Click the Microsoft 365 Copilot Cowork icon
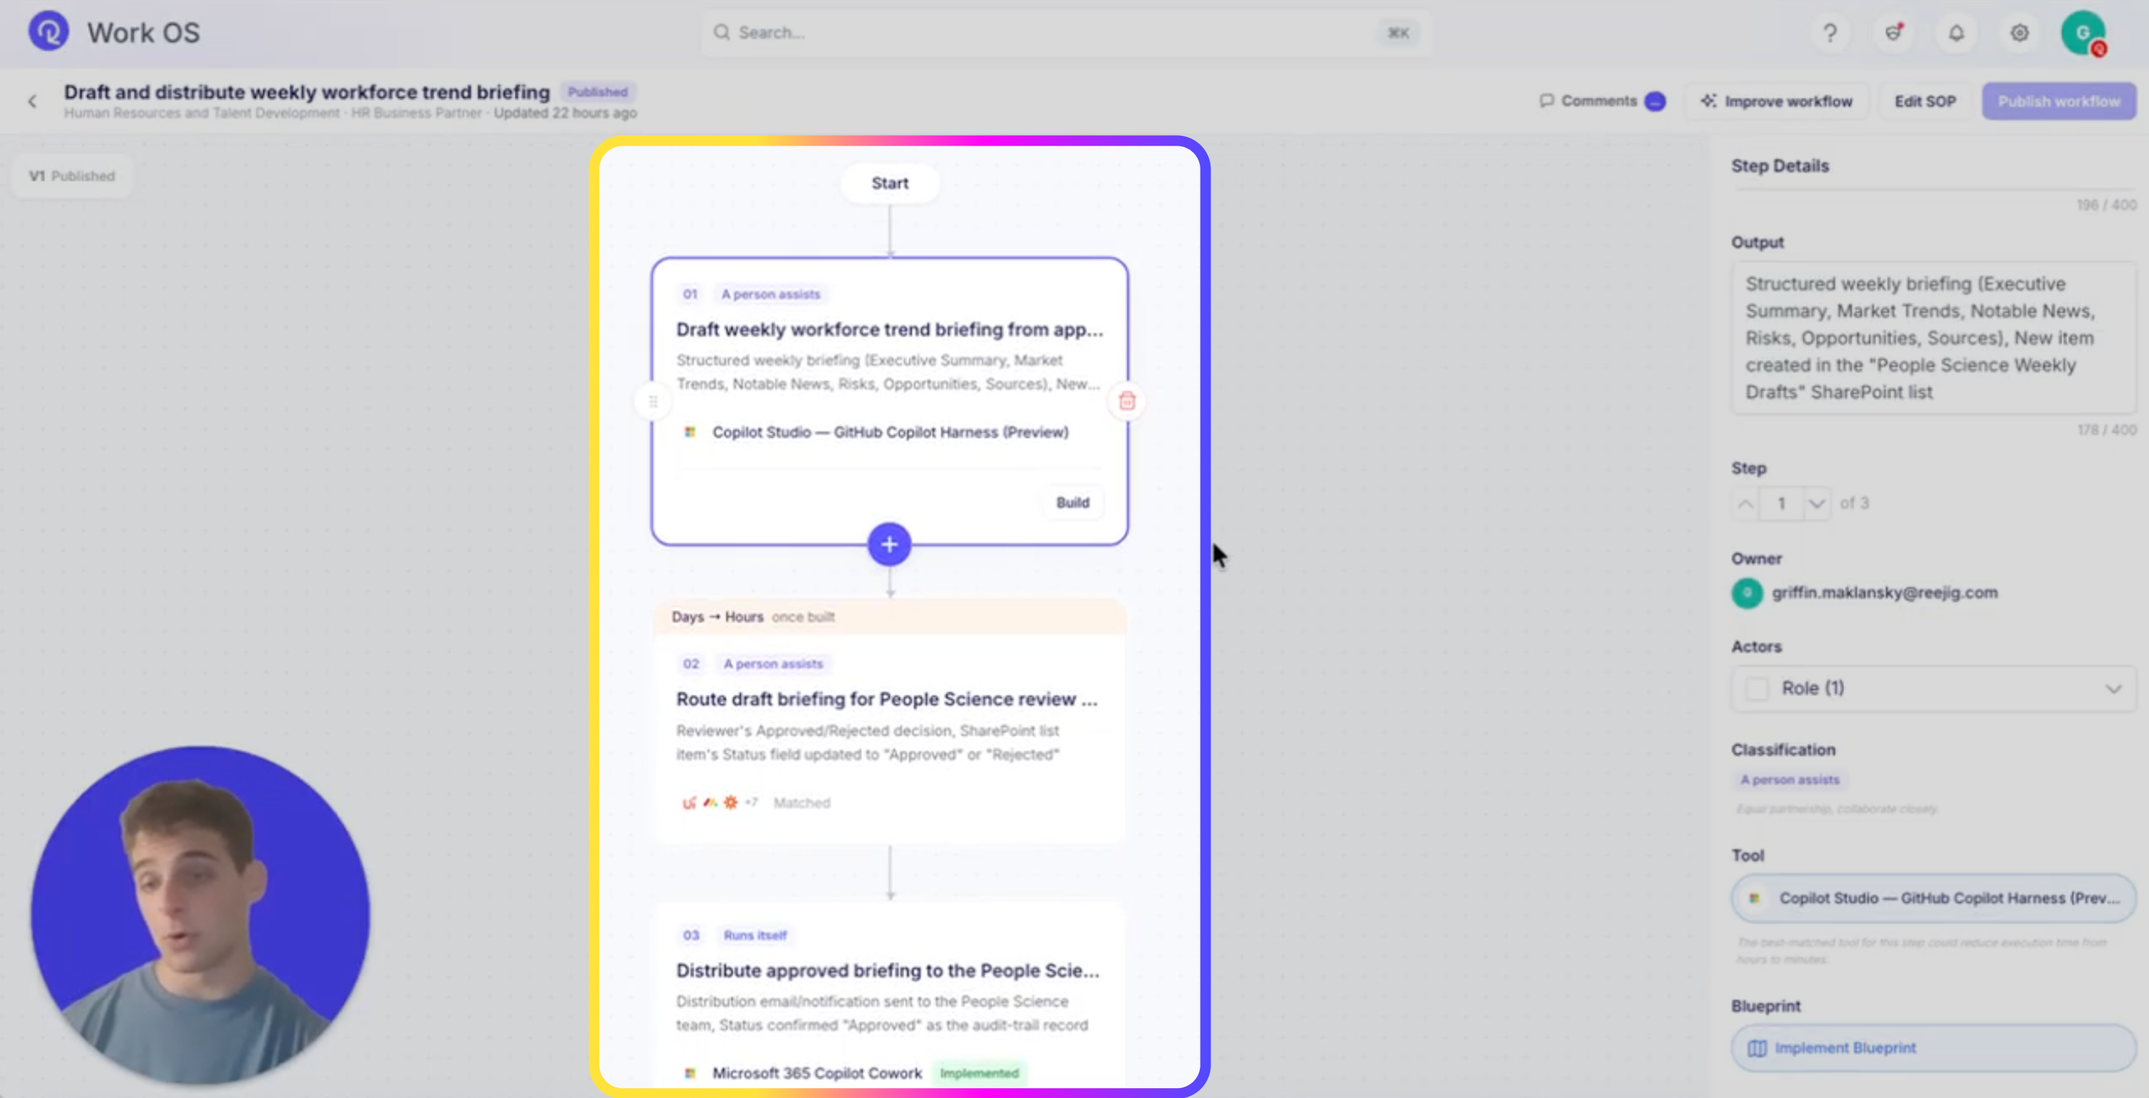Image resolution: width=2149 pixels, height=1098 pixels. [690, 1073]
